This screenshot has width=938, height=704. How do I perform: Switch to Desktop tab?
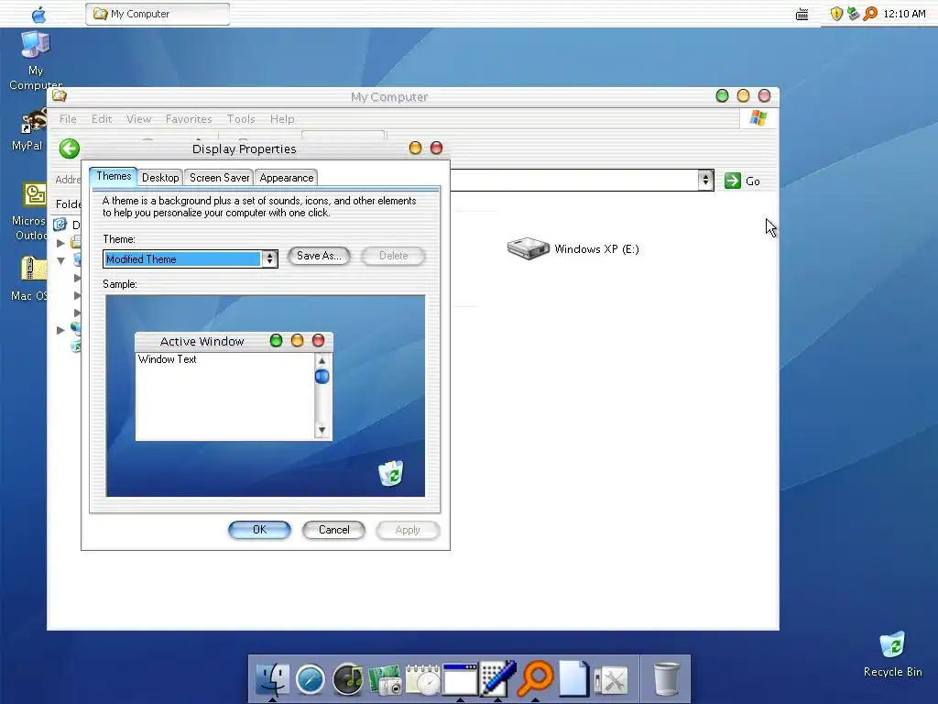tap(160, 178)
